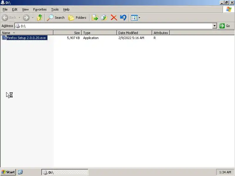Click the Firefox Setup file icon
235x176 pixels.
tap(4, 38)
